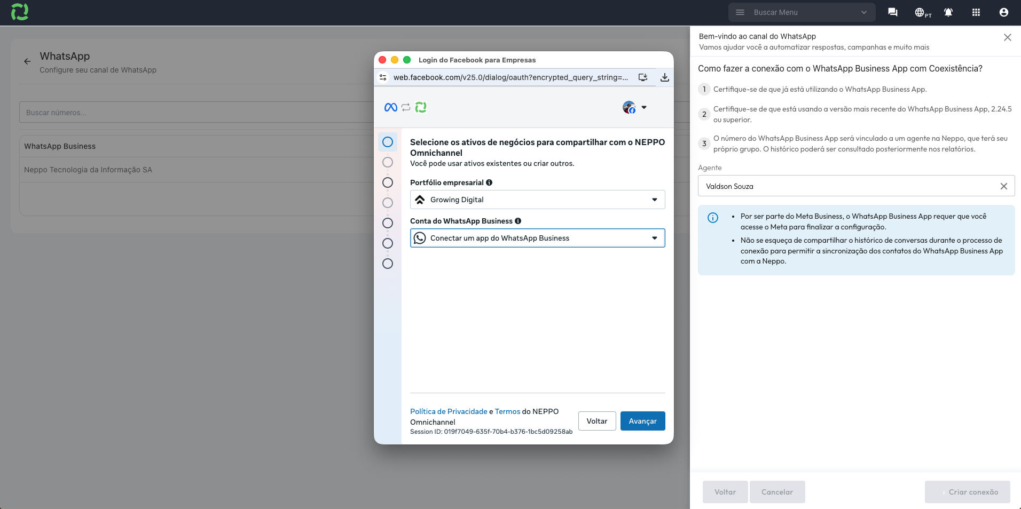
Task: Maximize the Facebook login popup window
Action: (407, 60)
